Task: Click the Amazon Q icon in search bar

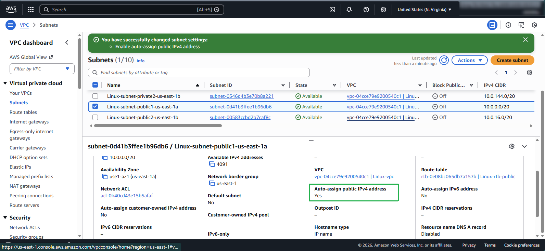Action: (217, 10)
